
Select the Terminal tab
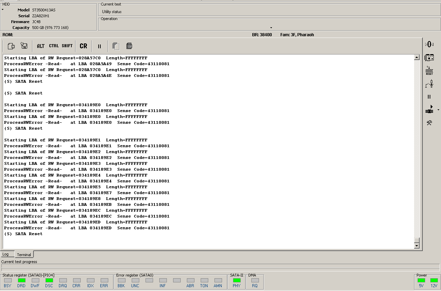pos(24,255)
